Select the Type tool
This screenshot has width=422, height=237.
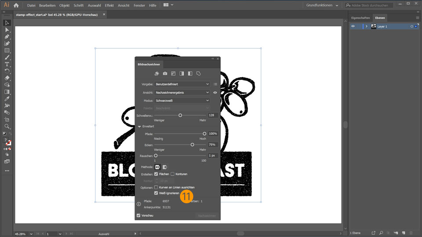(x=7, y=64)
